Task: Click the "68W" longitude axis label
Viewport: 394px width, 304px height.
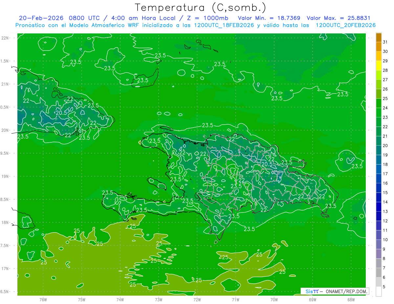Action: 351,300
